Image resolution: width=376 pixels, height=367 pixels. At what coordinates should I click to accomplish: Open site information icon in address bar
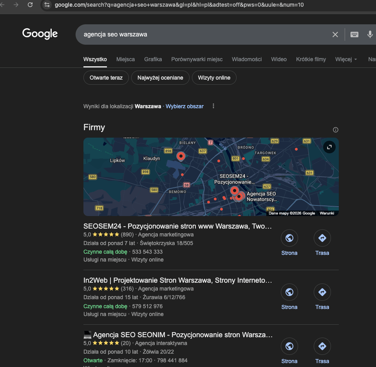47,5
